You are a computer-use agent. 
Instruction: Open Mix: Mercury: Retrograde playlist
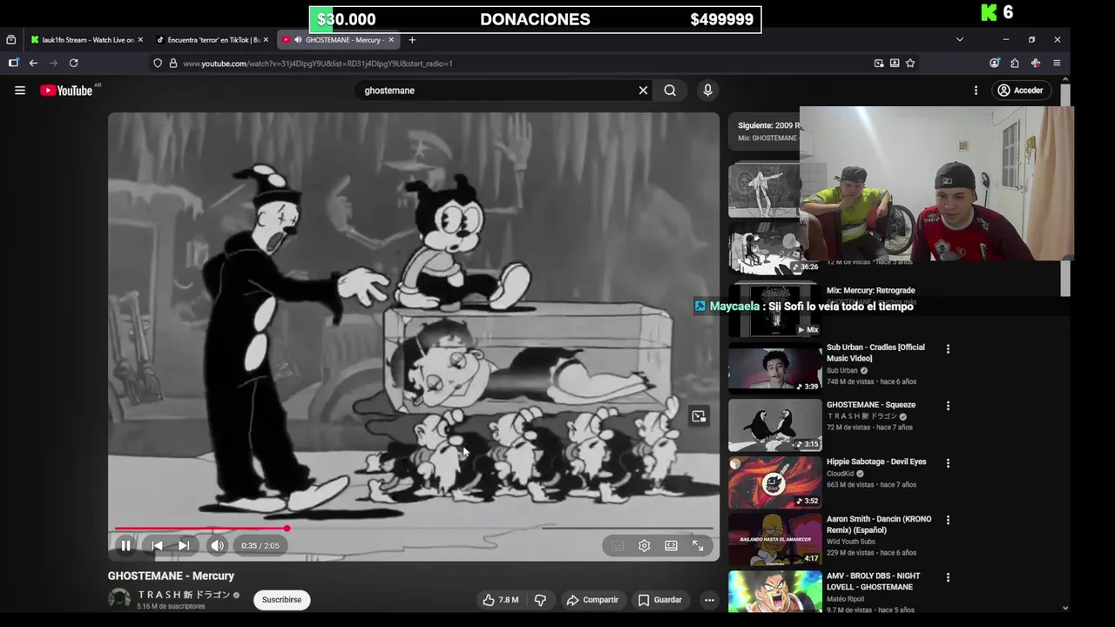[x=870, y=291]
